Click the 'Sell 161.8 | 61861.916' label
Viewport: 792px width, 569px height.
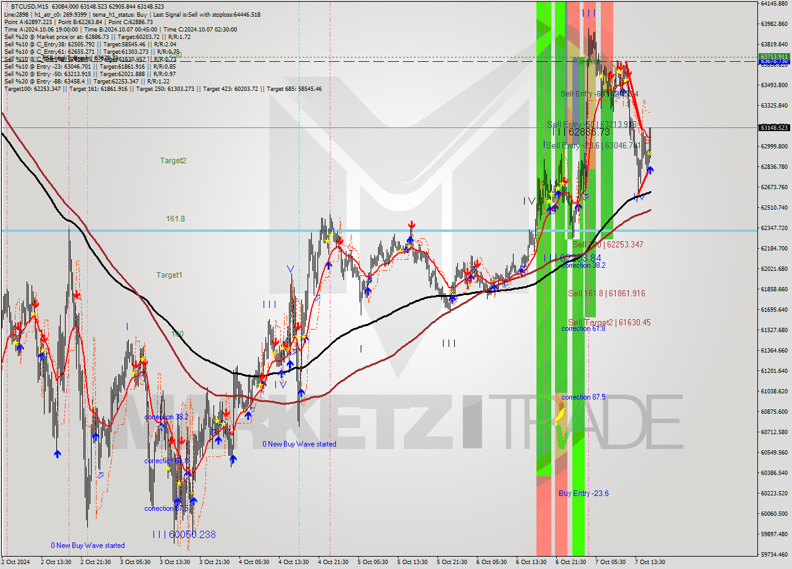(606, 294)
